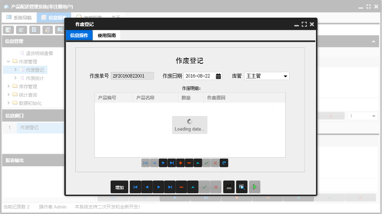Expand the 统计查询 tree node

[x=9, y=95]
